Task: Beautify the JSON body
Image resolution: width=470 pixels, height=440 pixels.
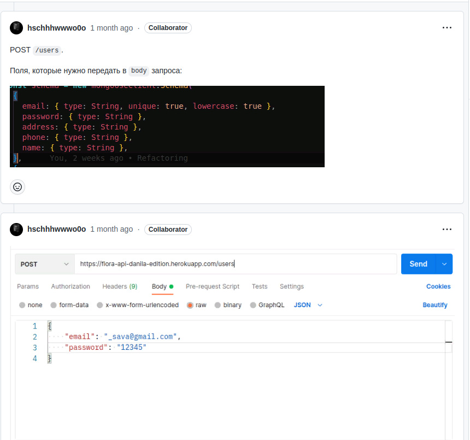Action: point(434,305)
